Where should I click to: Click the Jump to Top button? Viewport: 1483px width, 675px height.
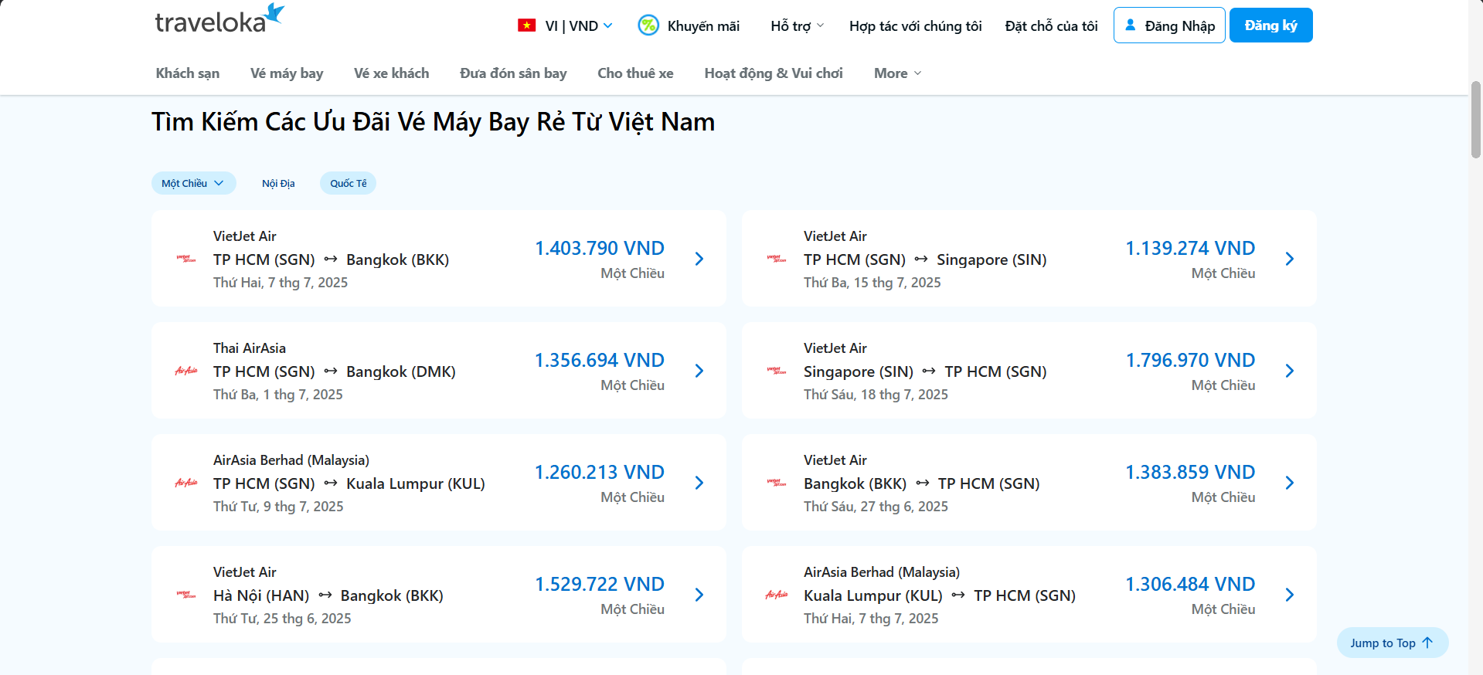coord(1393,643)
